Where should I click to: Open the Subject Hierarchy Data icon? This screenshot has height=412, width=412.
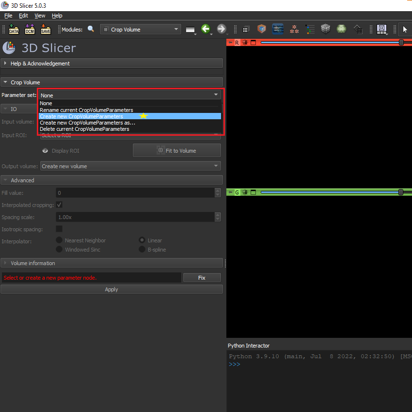tap(310, 29)
